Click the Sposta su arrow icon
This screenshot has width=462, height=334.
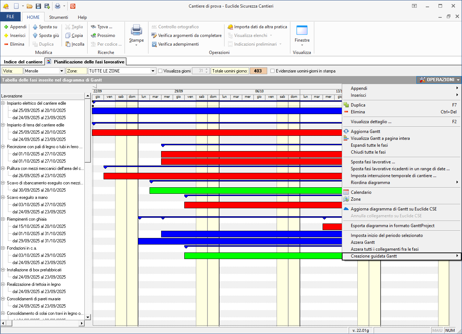(x=35, y=27)
